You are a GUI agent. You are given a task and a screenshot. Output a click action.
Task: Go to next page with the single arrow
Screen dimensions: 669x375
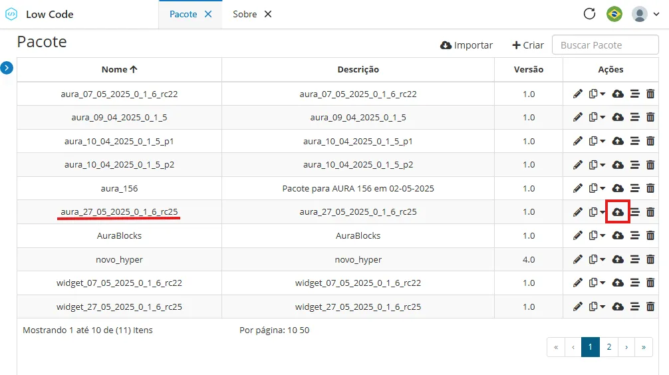pos(626,347)
